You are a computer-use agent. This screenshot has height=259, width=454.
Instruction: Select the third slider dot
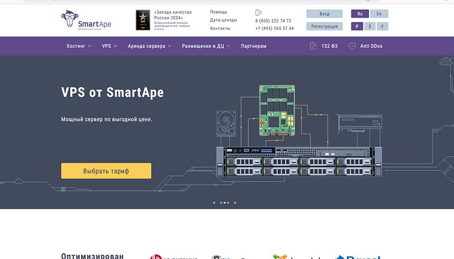pyautogui.click(x=228, y=203)
